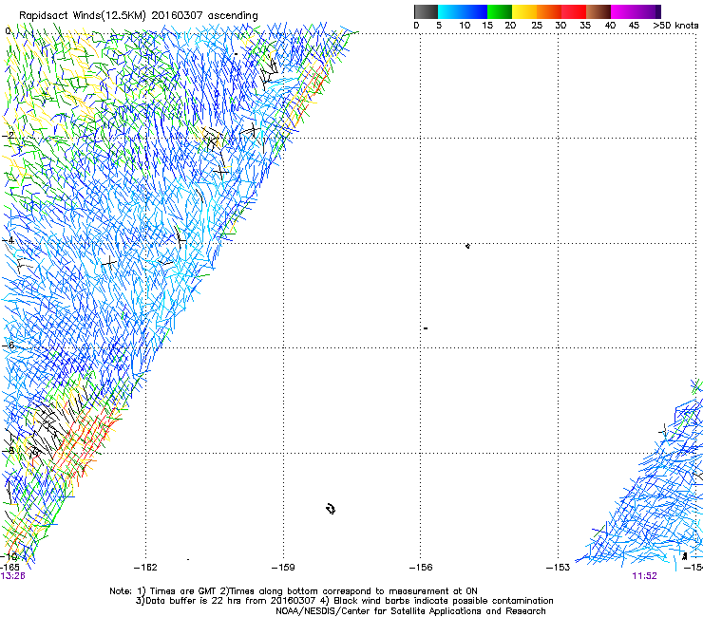The image size is (703, 617).
Task: Click the magenta-purple 40-50 knots legend segment
Action: [x=636, y=11]
